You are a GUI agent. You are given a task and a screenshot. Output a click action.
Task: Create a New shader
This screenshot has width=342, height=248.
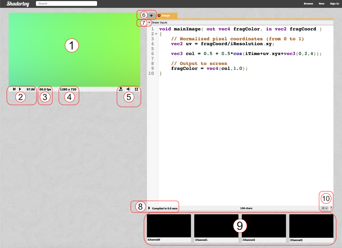point(321,4)
